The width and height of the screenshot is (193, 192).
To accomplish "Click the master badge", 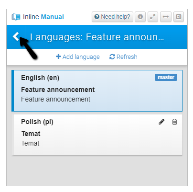I will pos(166,77).
